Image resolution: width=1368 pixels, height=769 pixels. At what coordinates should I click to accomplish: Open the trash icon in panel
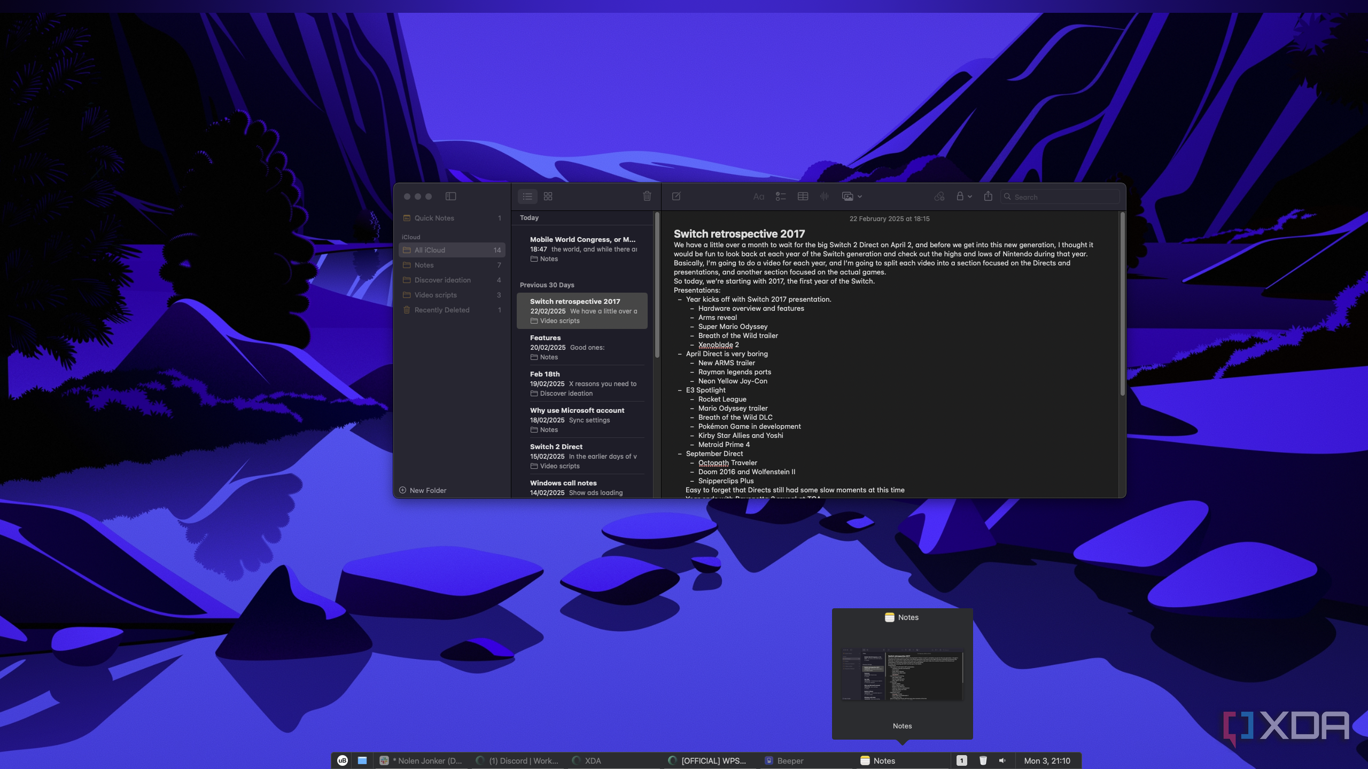coord(983,760)
